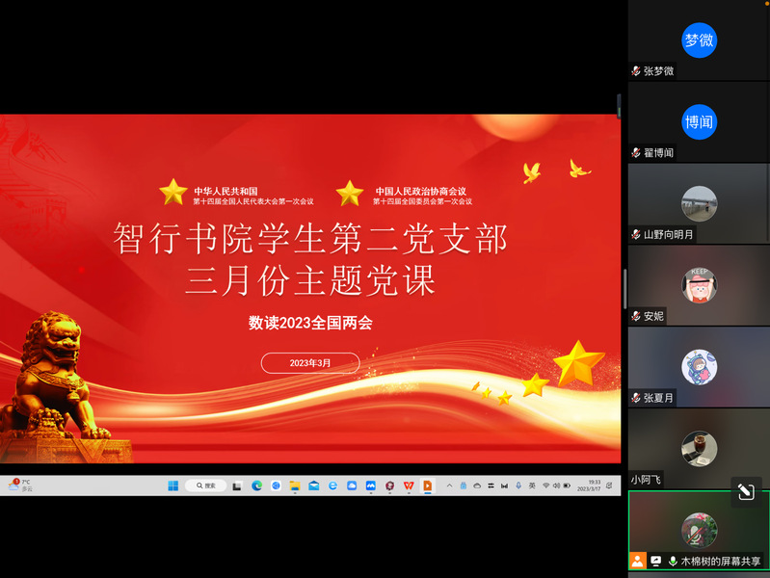Click the 博闻 avatar circle
The width and height of the screenshot is (770, 578).
699,122
